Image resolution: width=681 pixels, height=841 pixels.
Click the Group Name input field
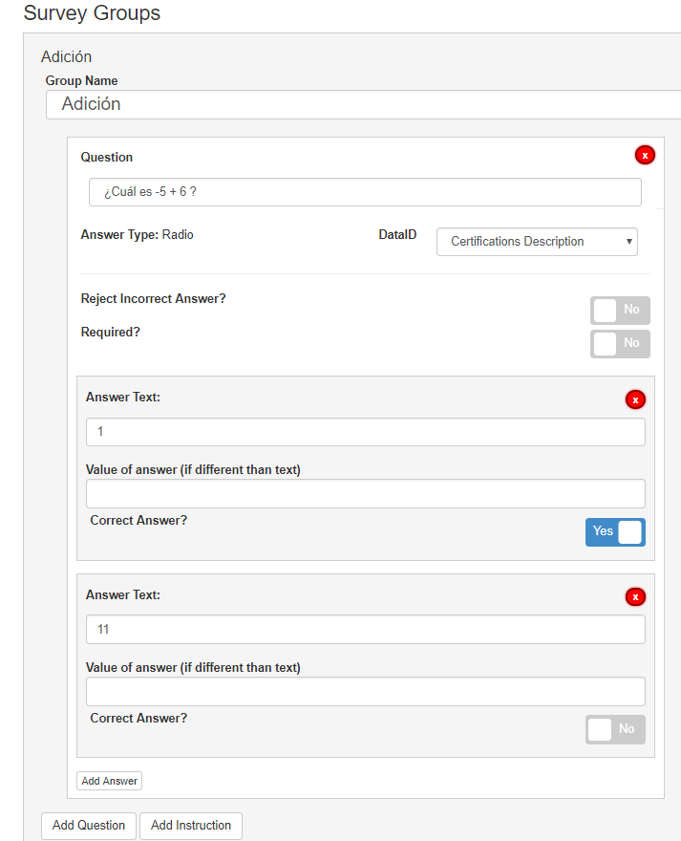click(363, 104)
